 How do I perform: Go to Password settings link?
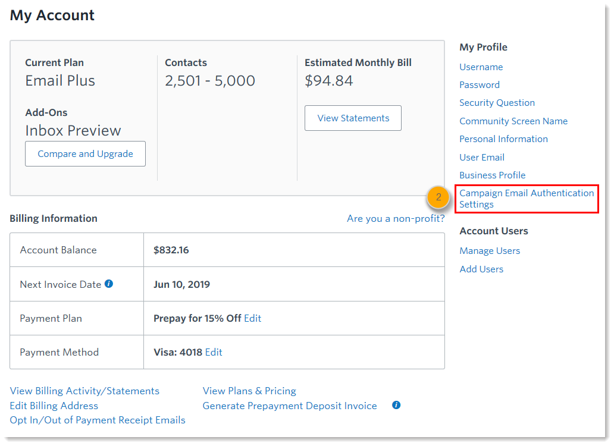[x=479, y=85]
